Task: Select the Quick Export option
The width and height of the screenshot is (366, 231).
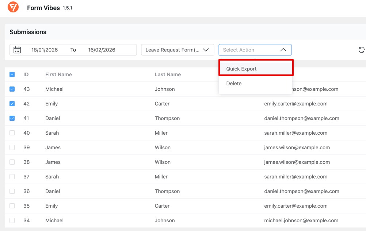Action: tap(241, 69)
